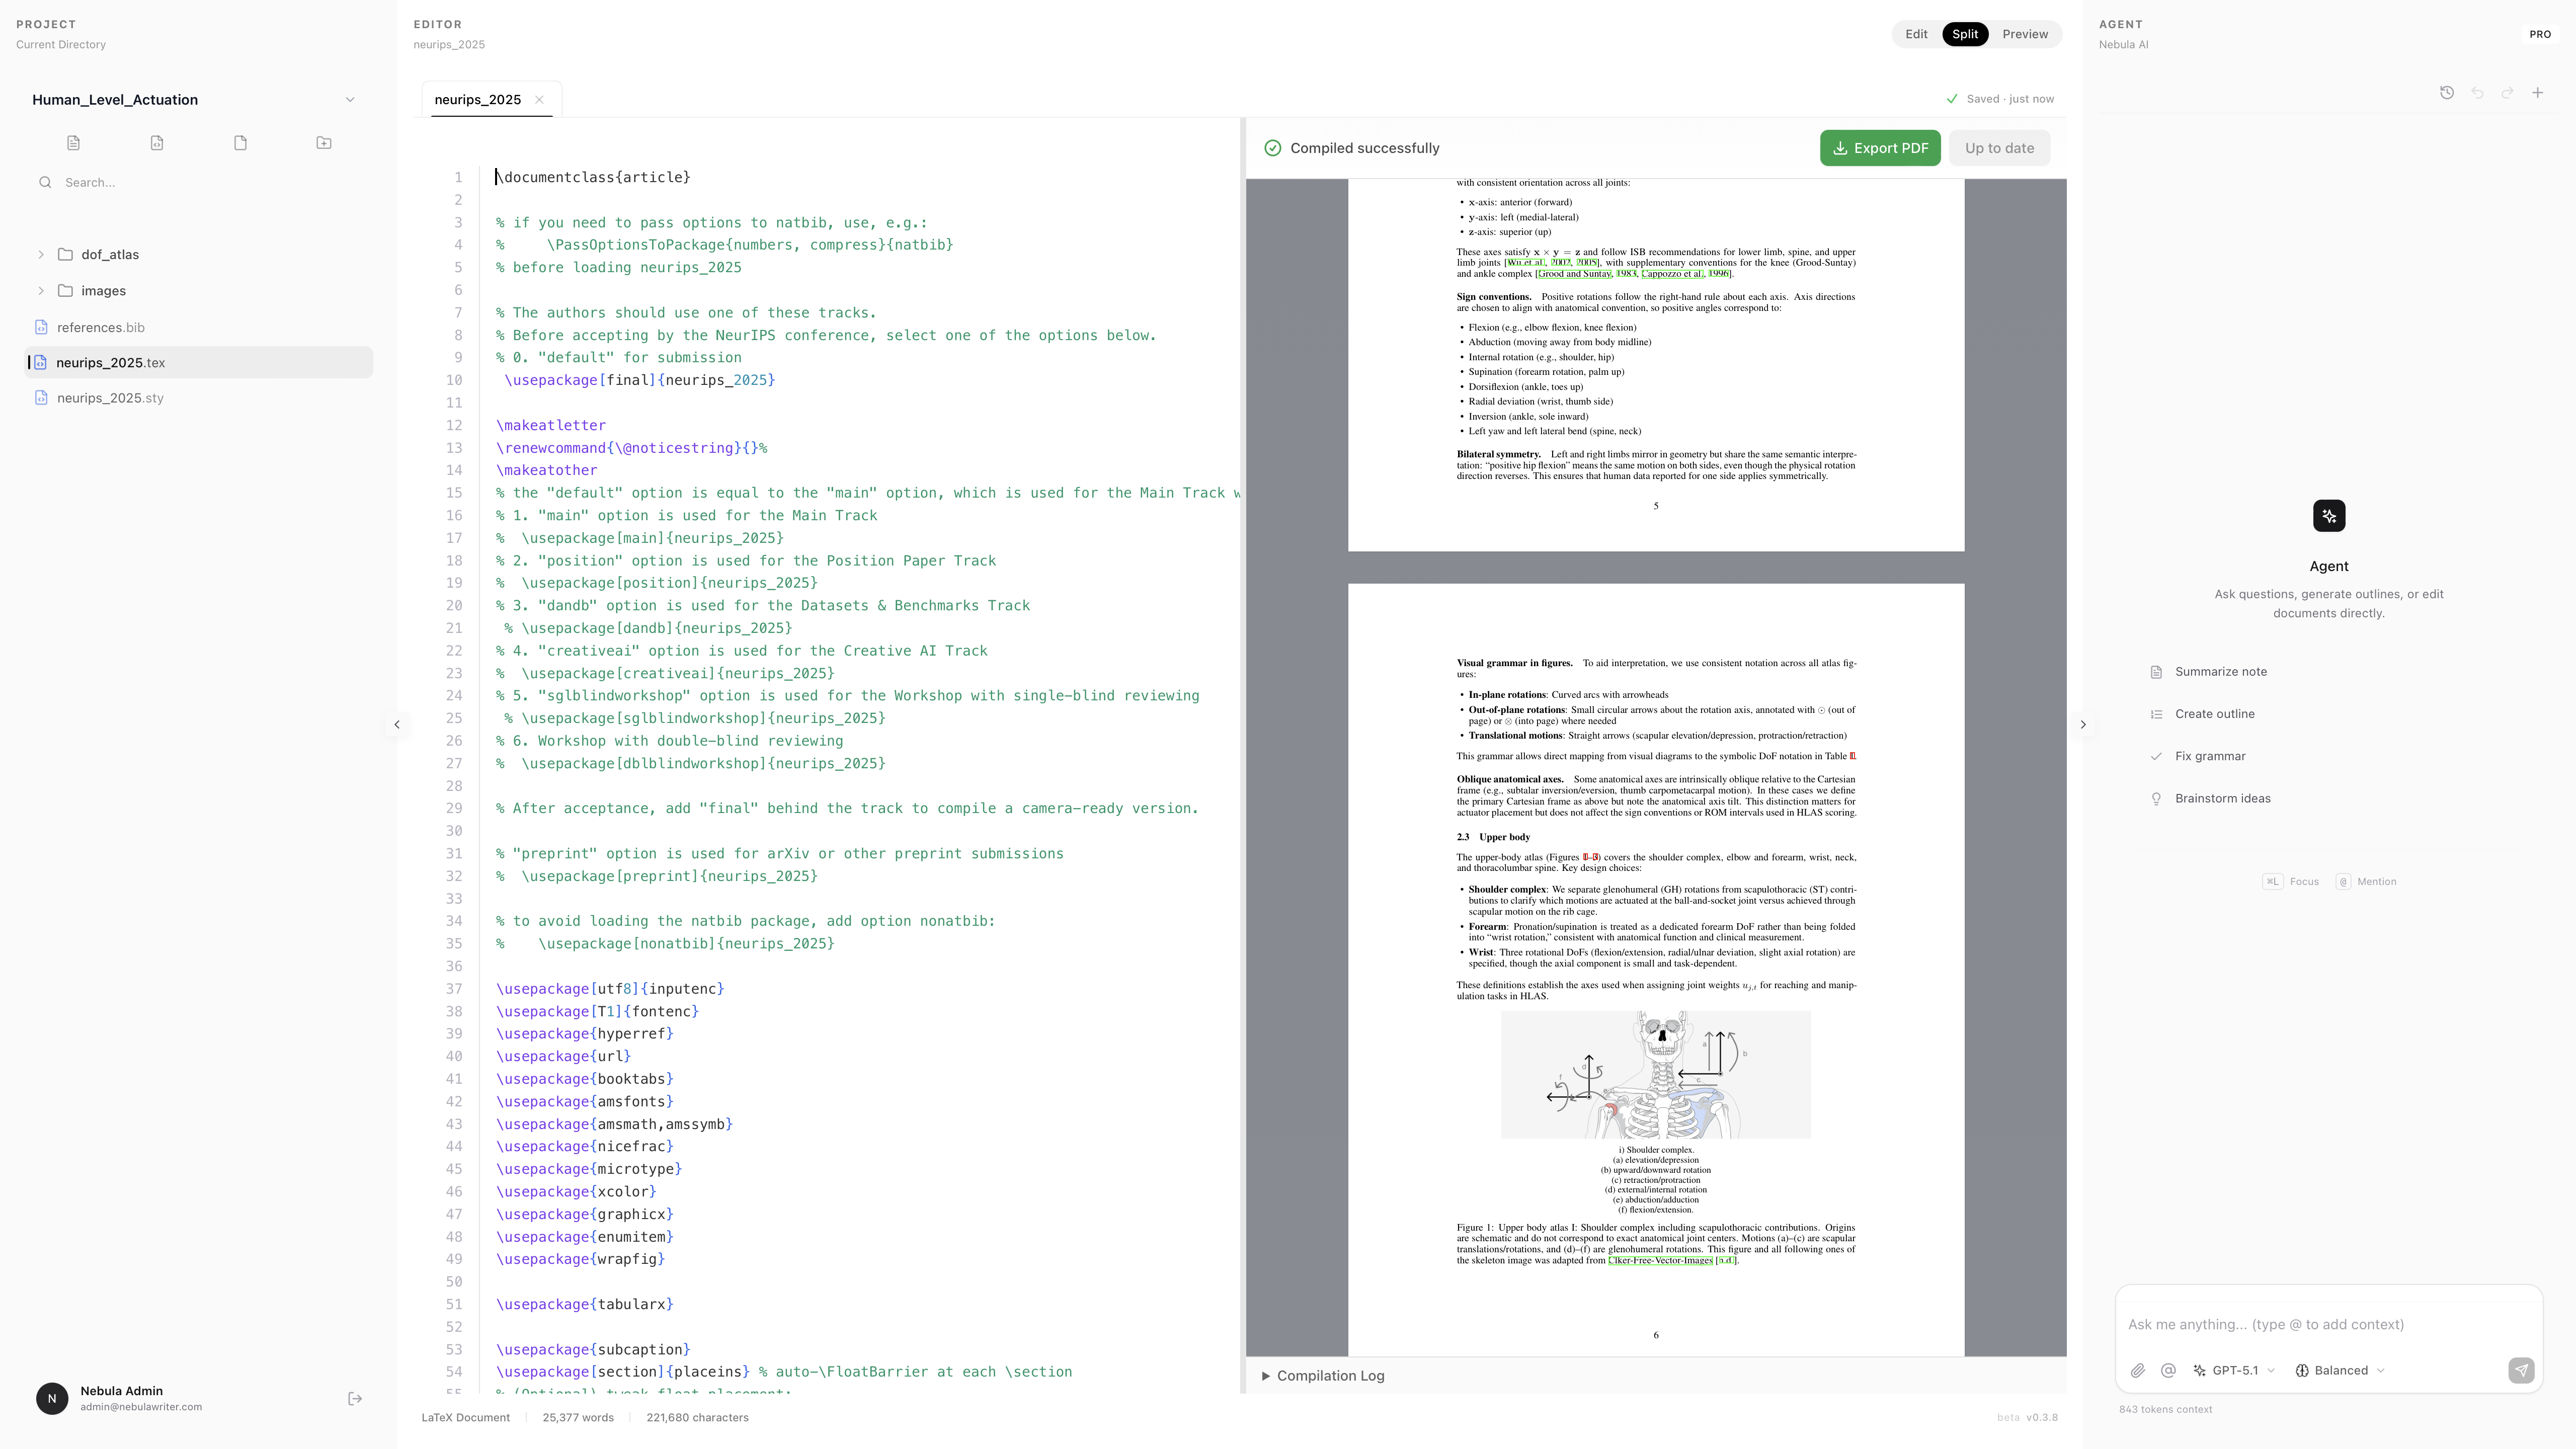Expand the dof_atlas folder
Image resolution: width=2576 pixels, height=1449 pixels.
[41, 255]
